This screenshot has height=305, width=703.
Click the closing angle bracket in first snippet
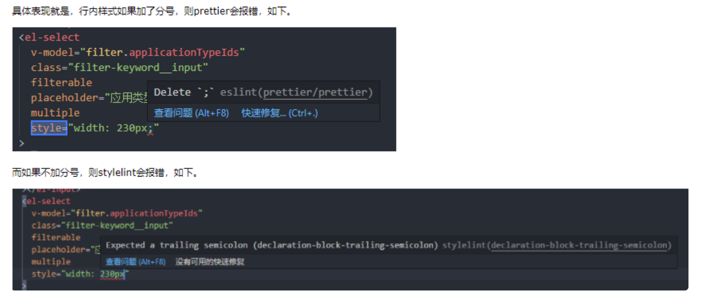pos(21,143)
